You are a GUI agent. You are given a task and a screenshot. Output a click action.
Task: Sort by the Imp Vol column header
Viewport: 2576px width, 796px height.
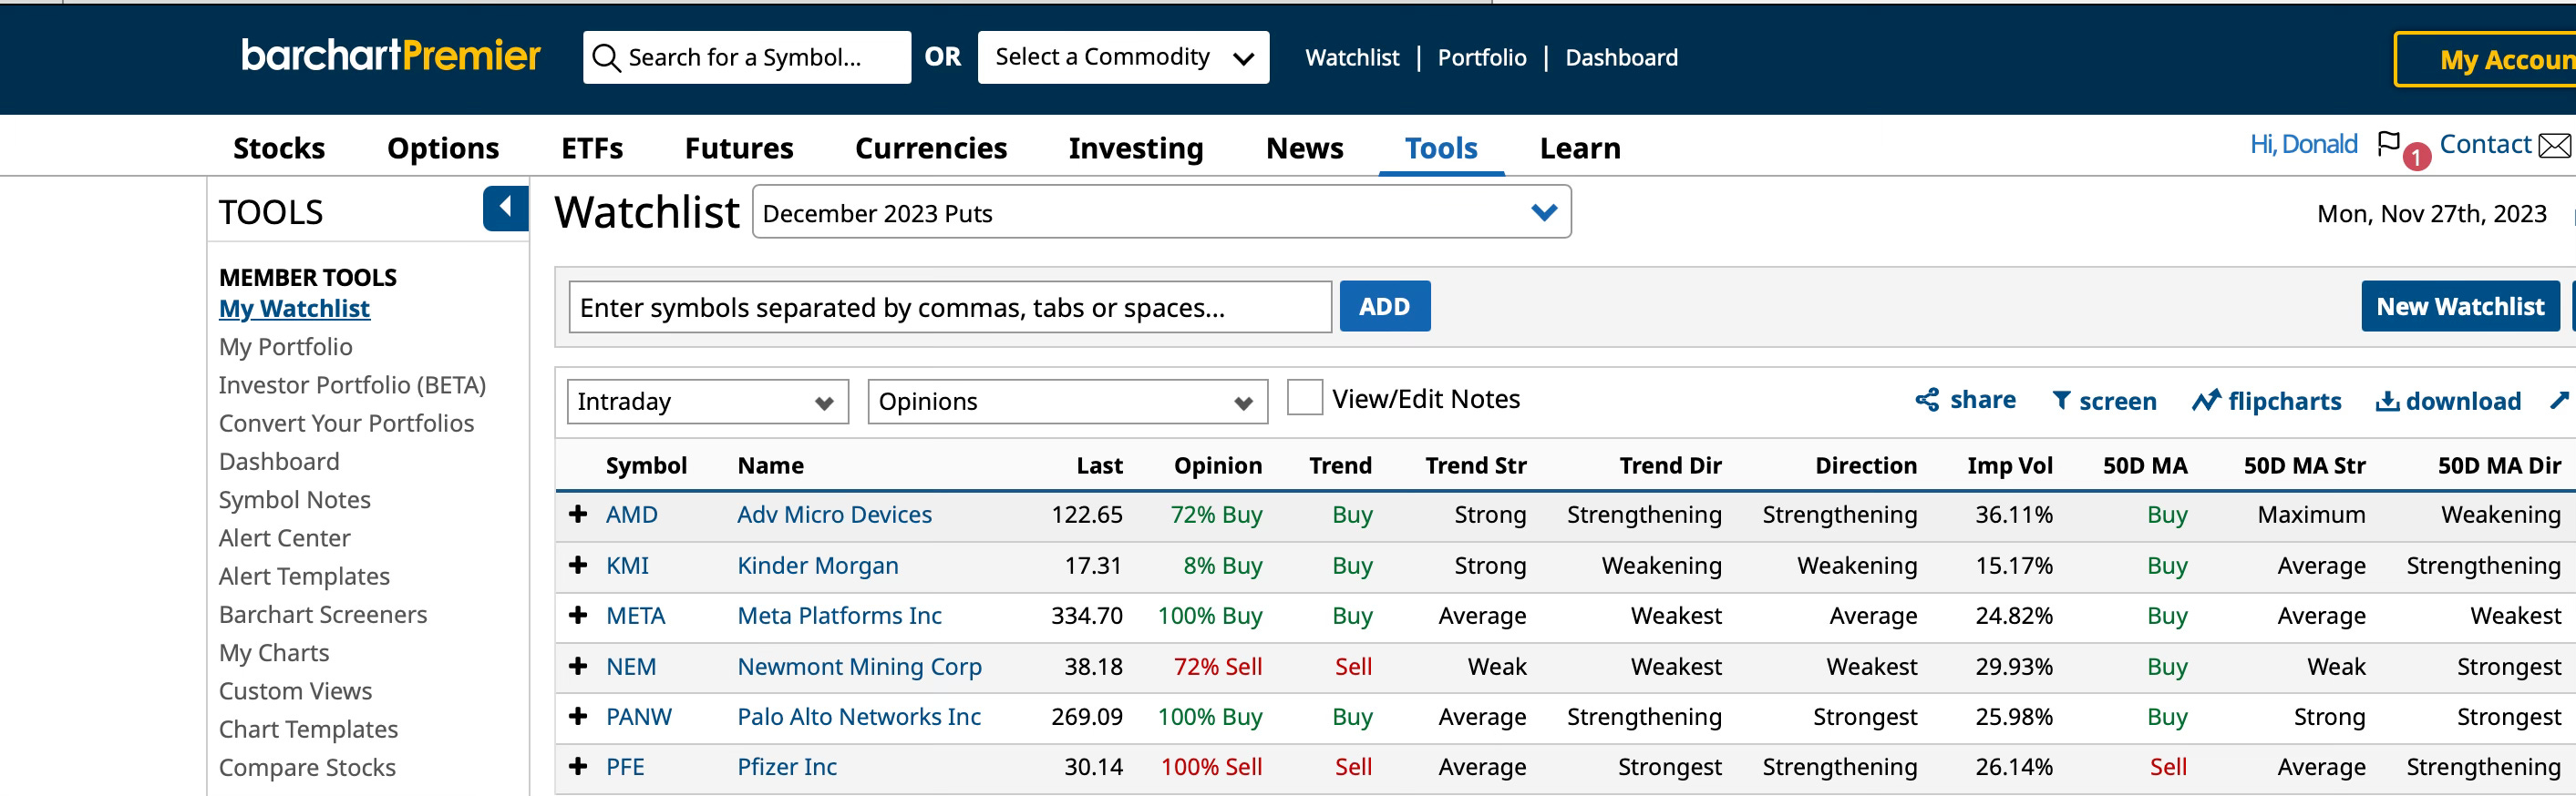[2009, 465]
